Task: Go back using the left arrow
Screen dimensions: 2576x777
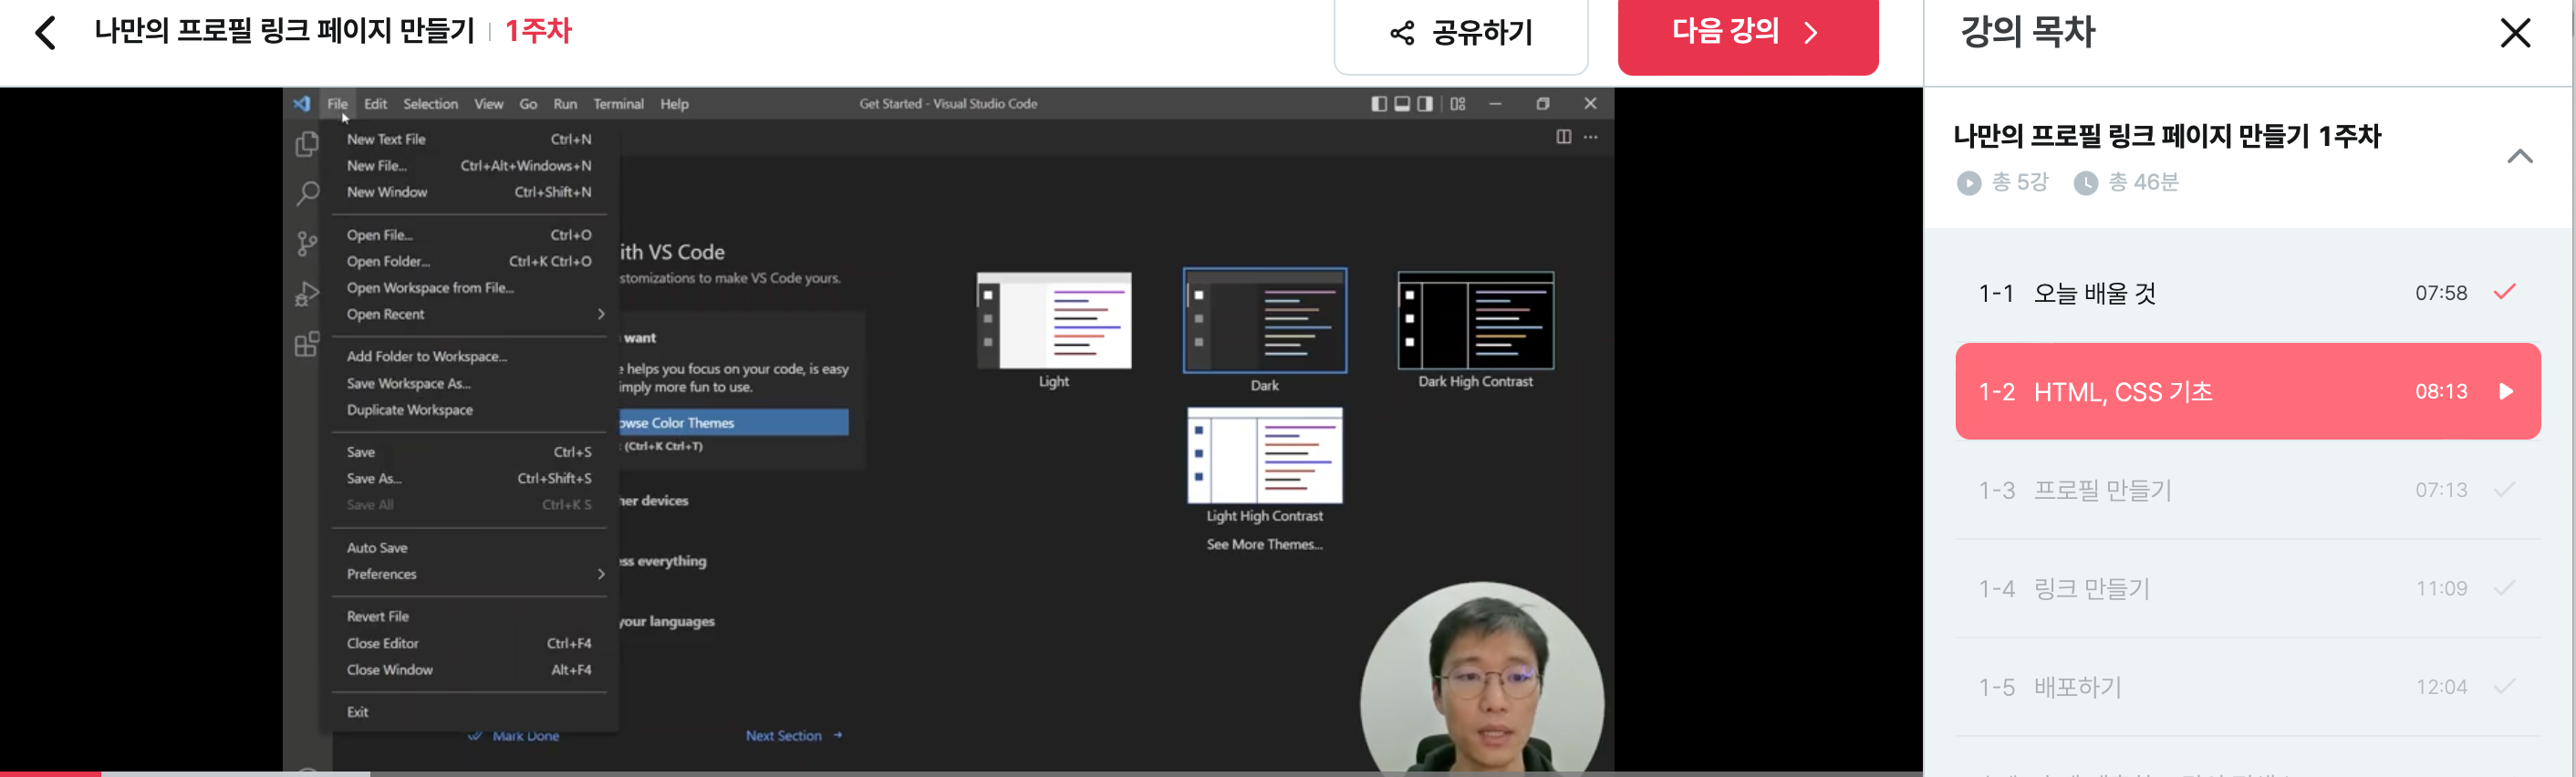Action: pyautogui.click(x=45, y=32)
